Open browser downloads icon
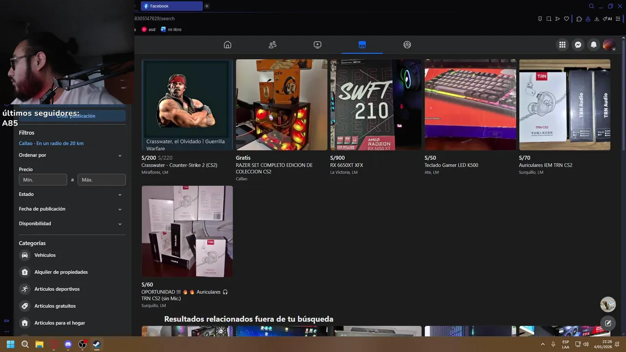This screenshot has width=626, height=352. 597,19
